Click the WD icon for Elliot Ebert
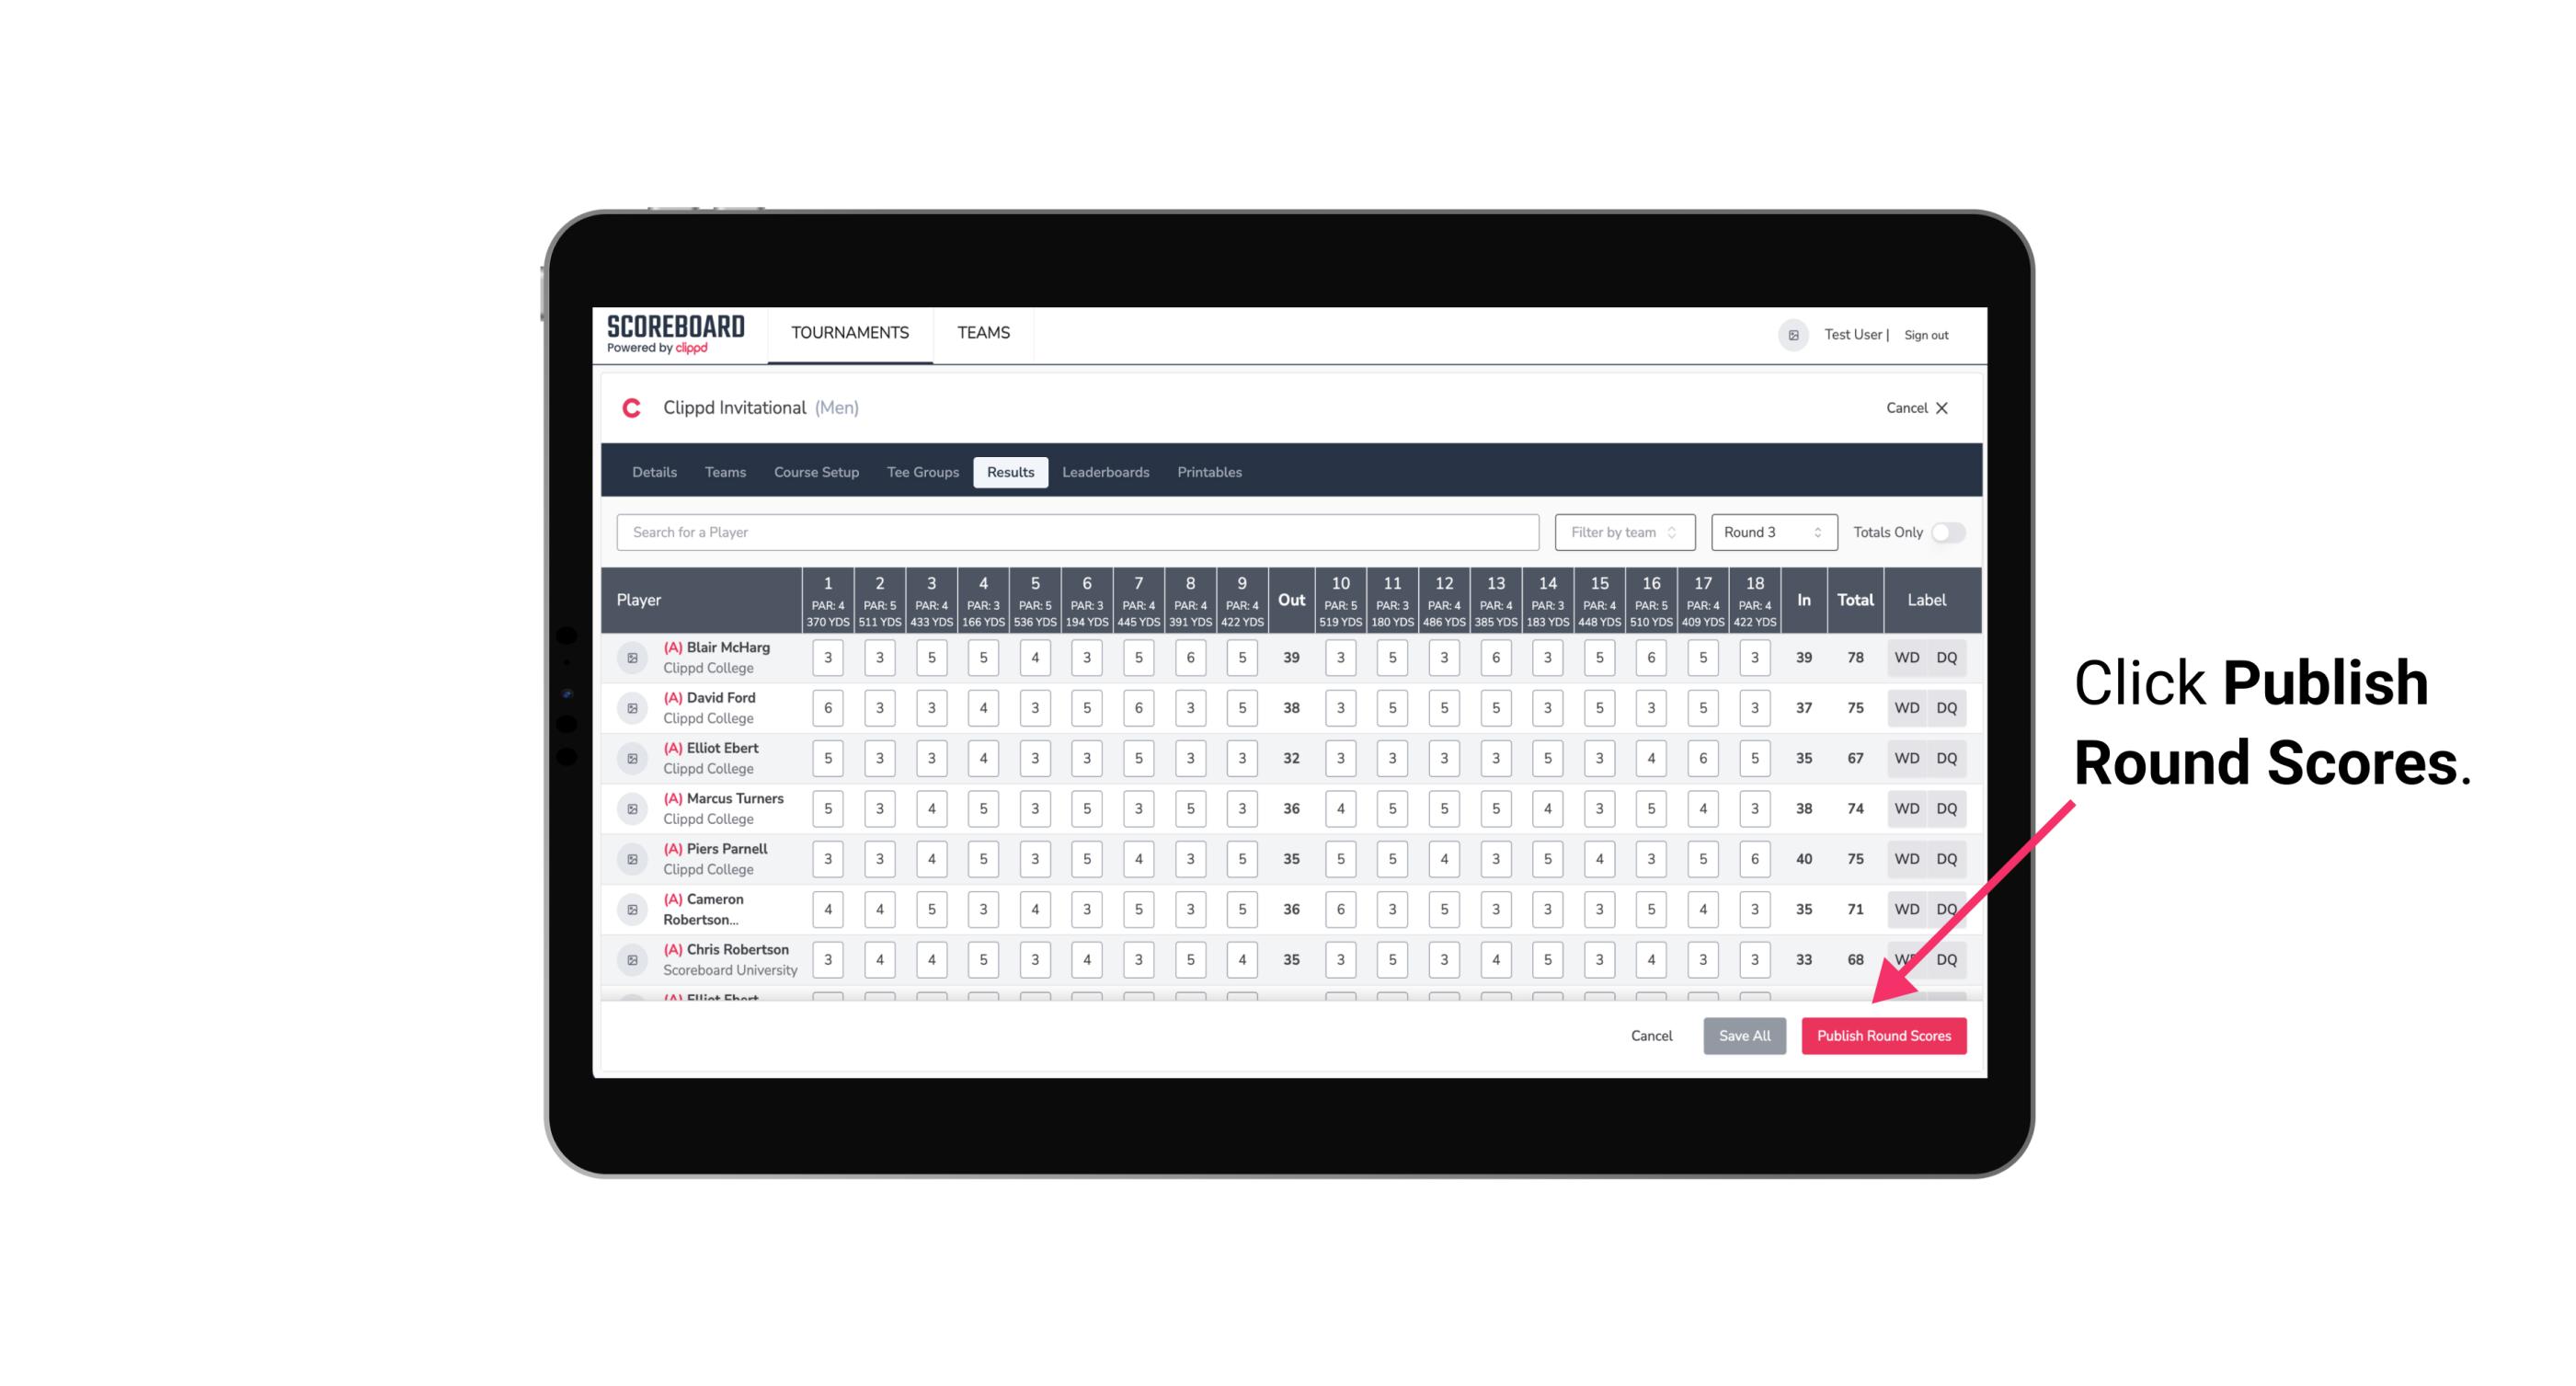This screenshot has width=2576, height=1386. [1907, 758]
